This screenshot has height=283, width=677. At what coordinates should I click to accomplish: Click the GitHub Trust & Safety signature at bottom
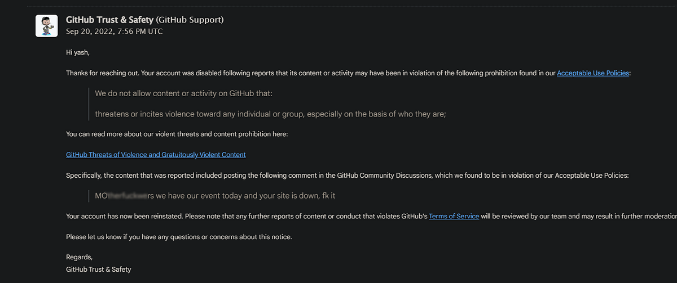[98, 269]
